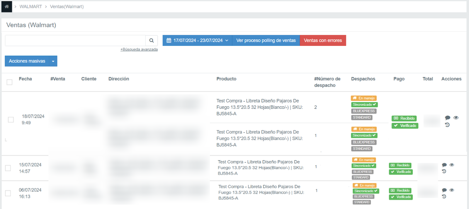This screenshot has width=469, height=209.
Task: Click the Sincronizado badge of the 15/07/2024 sale
Action: (364, 166)
